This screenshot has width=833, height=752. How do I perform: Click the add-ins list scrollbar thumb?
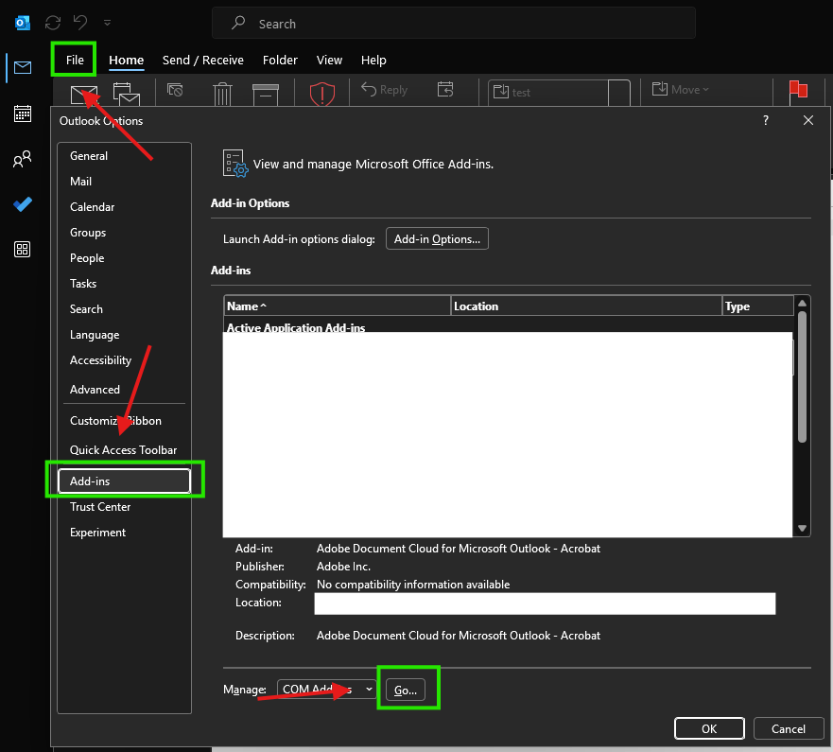coord(802,376)
